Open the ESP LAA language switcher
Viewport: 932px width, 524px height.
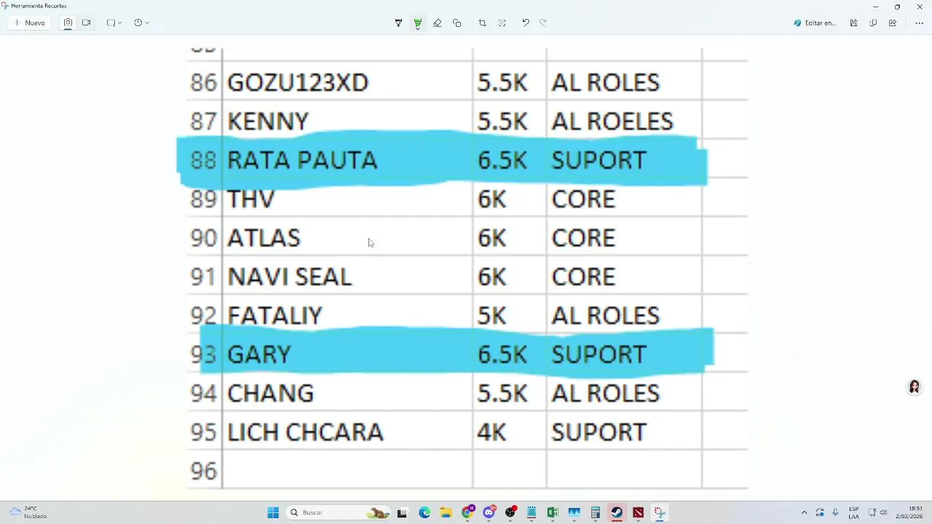[853, 513]
